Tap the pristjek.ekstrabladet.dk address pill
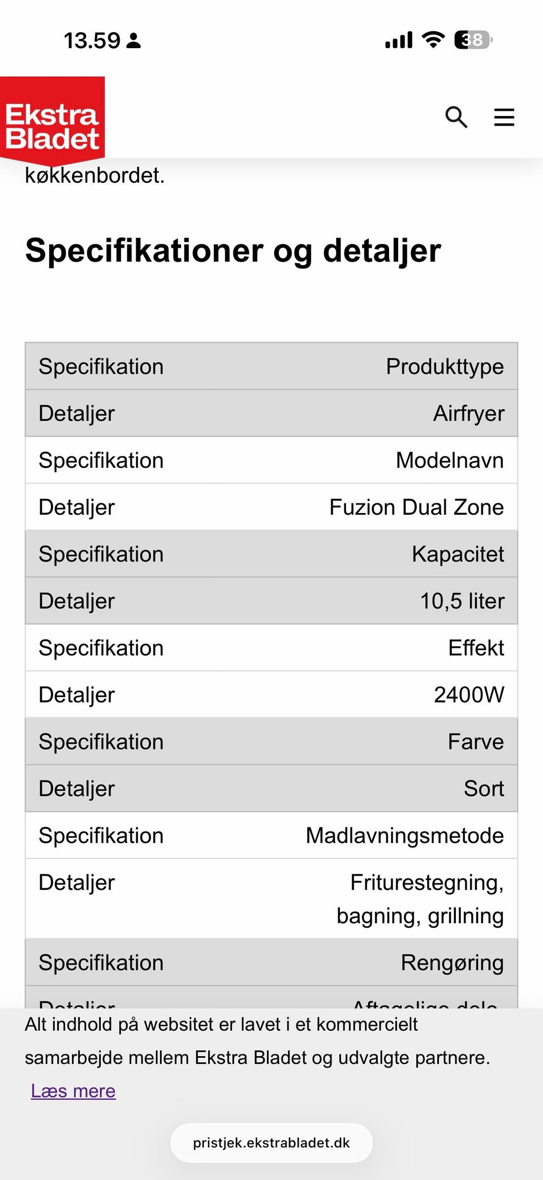 [271, 1143]
